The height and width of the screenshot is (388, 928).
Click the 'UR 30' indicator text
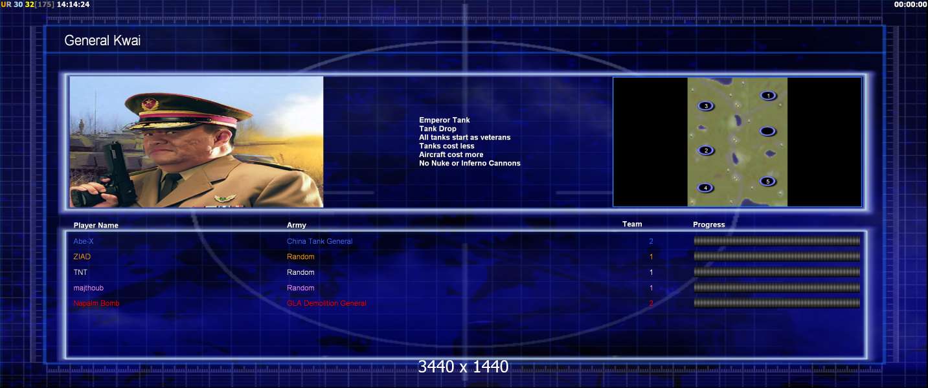coord(12,5)
